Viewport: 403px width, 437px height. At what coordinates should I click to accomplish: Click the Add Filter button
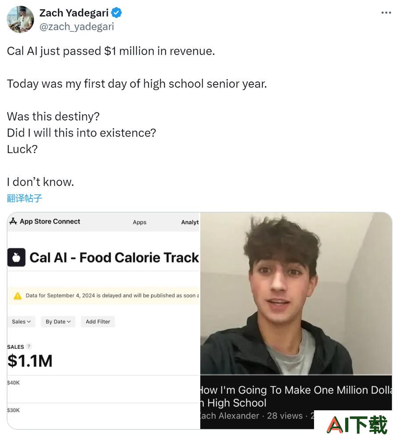[x=98, y=322]
